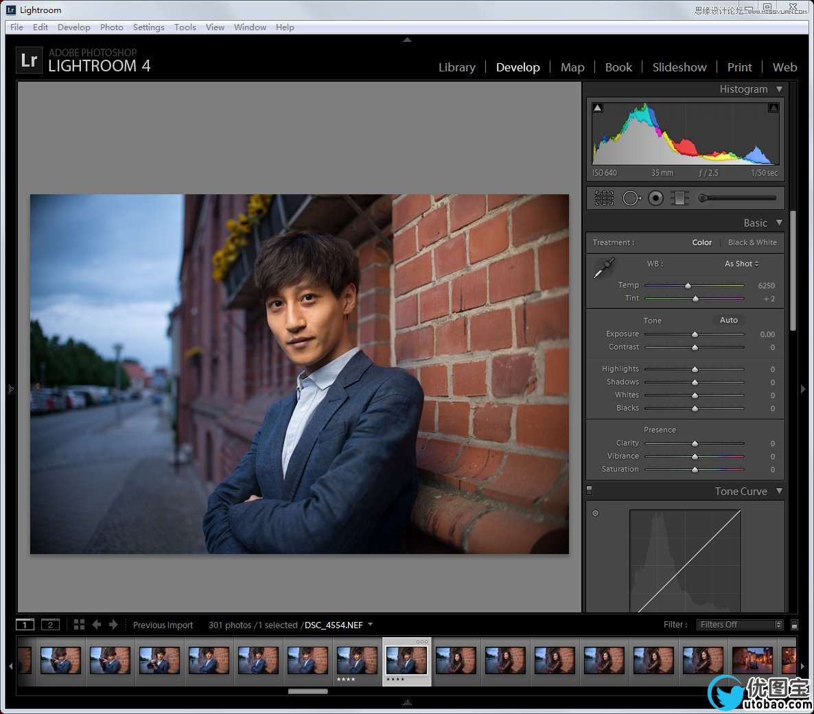Switch to the Print module

(x=739, y=67)
